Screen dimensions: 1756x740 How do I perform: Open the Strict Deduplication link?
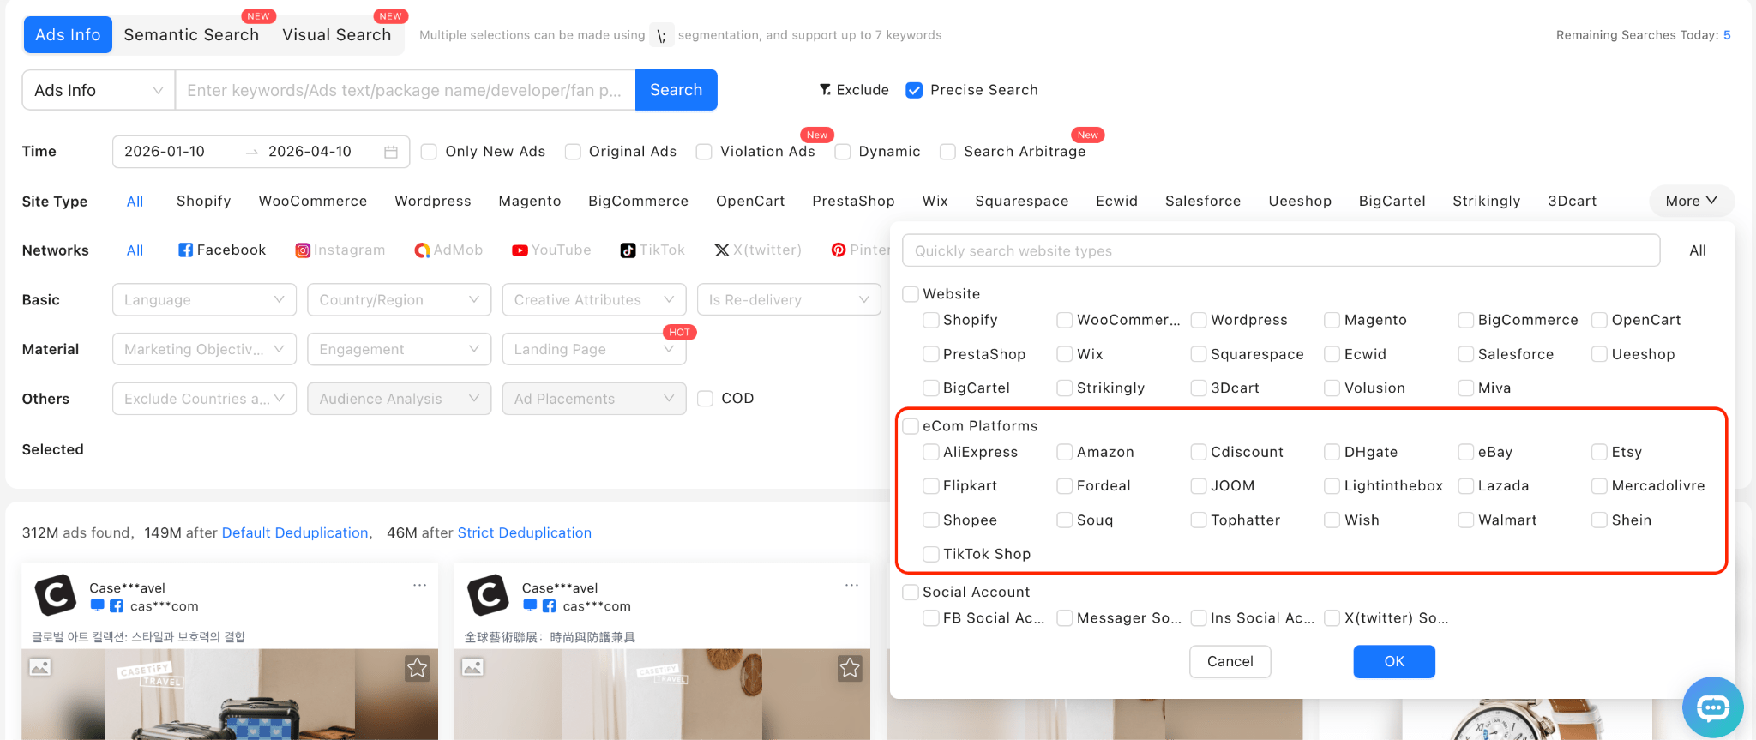point(525,532)
